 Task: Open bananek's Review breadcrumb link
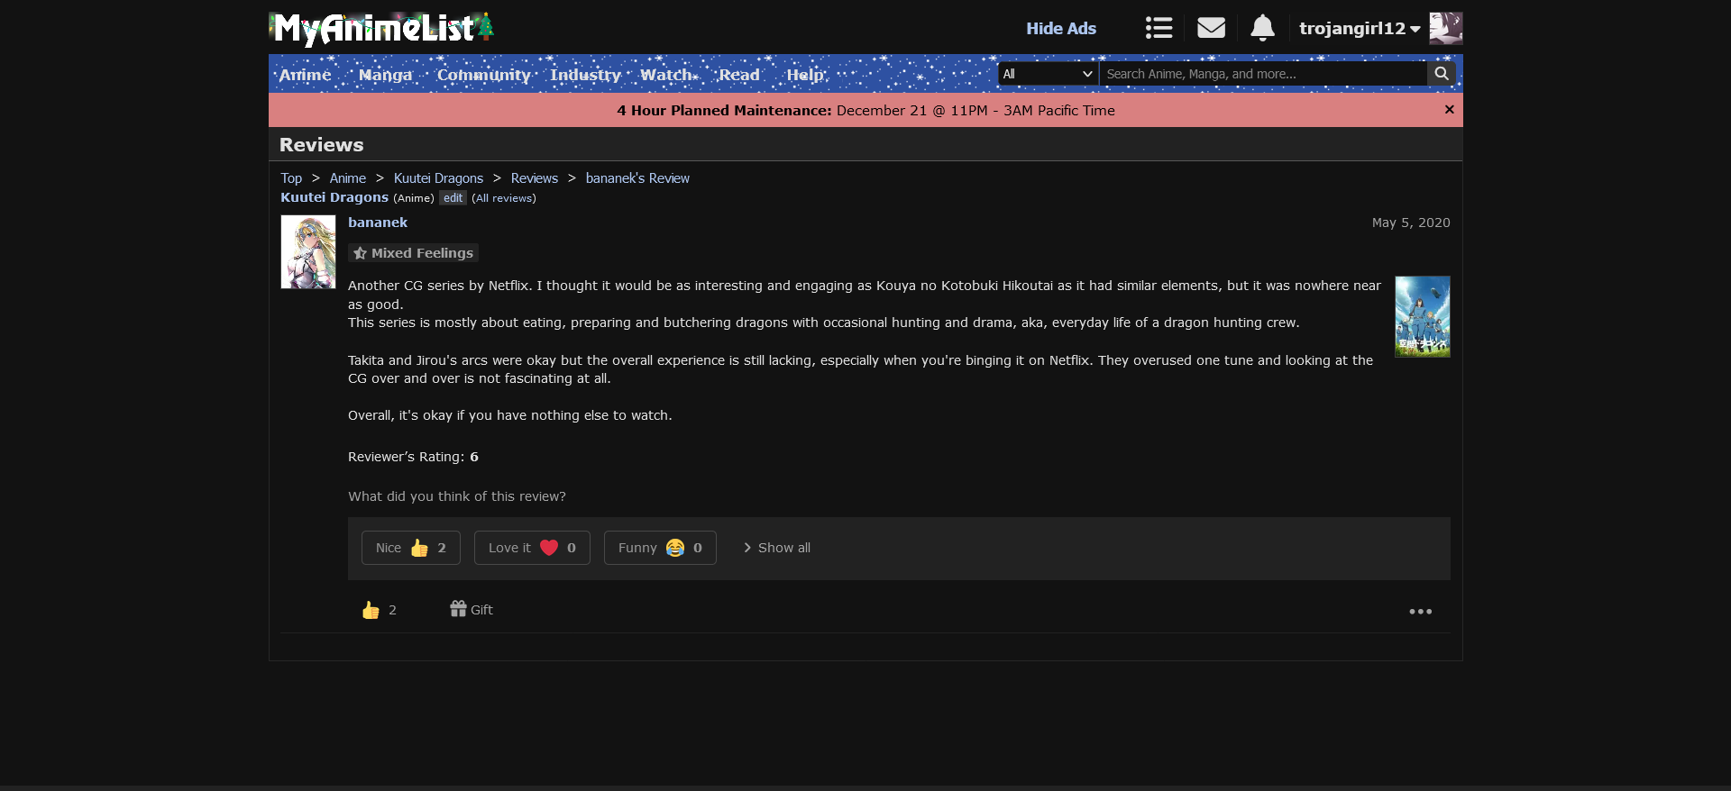(x=637, y=178)
